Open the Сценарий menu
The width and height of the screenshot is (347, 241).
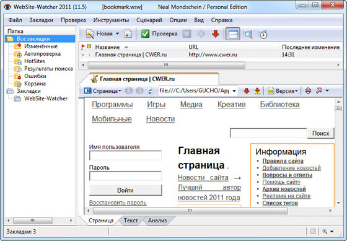pyautogui.click(x=149, y=20)
